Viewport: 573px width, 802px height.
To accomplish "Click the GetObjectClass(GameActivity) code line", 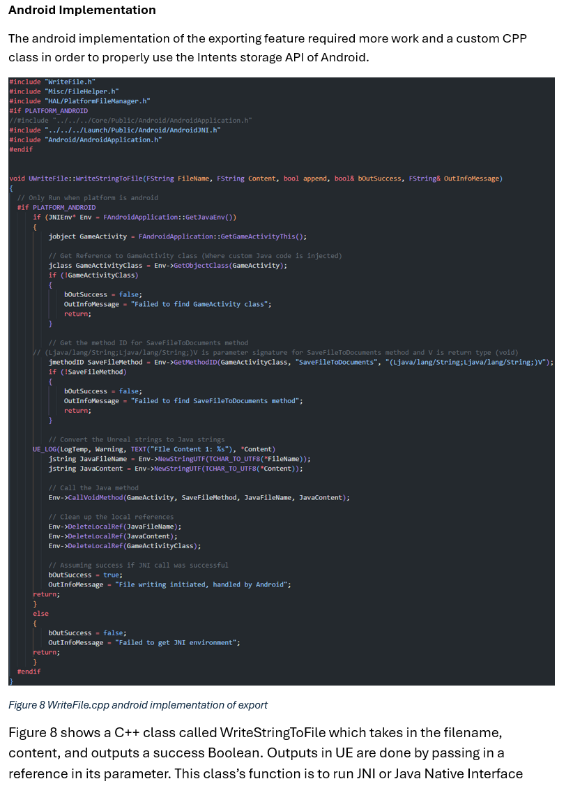I will coord(168,266).
